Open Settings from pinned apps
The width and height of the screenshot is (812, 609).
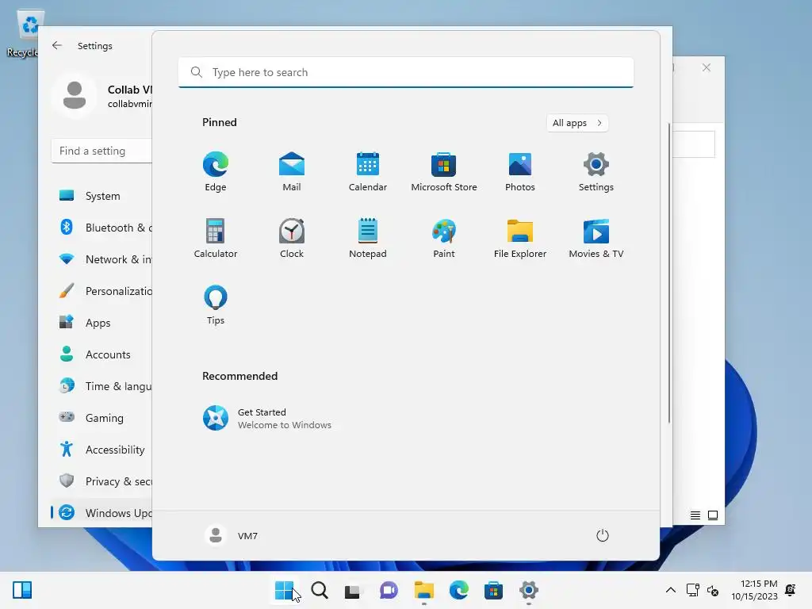point(596,171)
